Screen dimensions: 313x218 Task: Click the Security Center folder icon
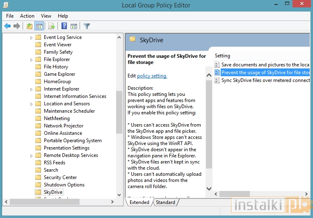38,177
